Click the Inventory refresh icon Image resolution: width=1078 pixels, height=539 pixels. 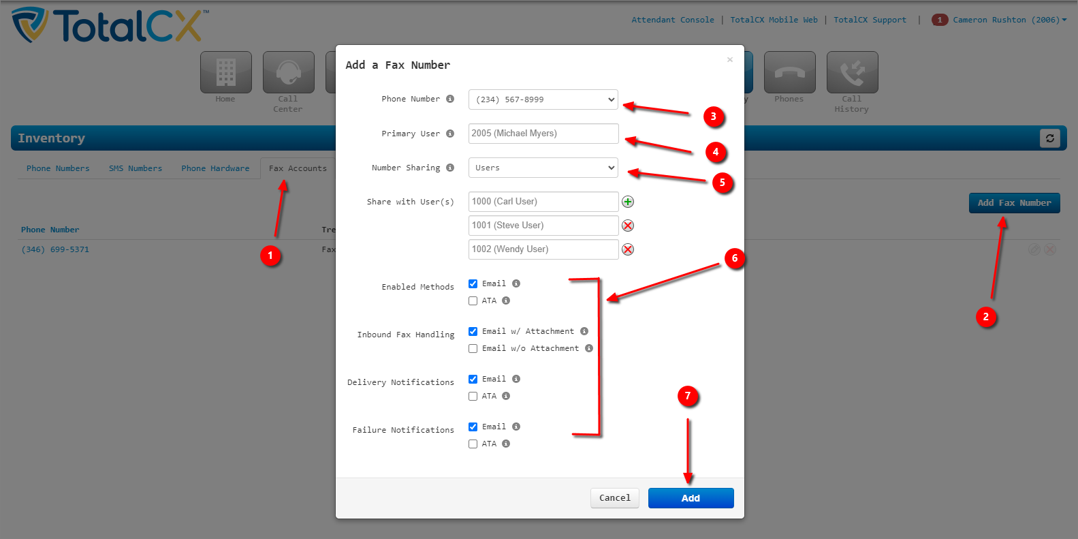click(1049, 138)
